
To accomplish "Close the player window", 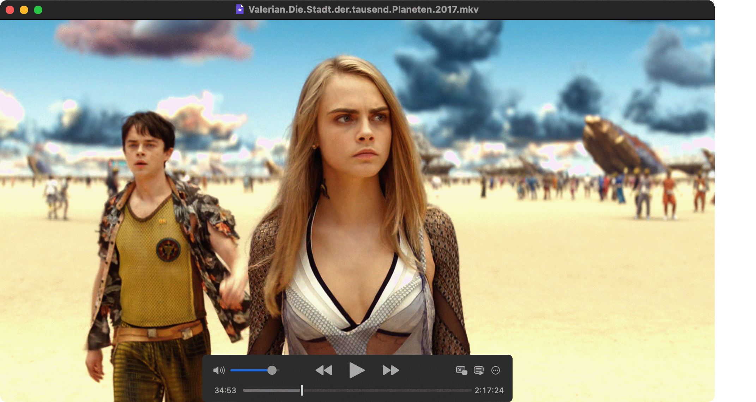I will pos(10,10).
